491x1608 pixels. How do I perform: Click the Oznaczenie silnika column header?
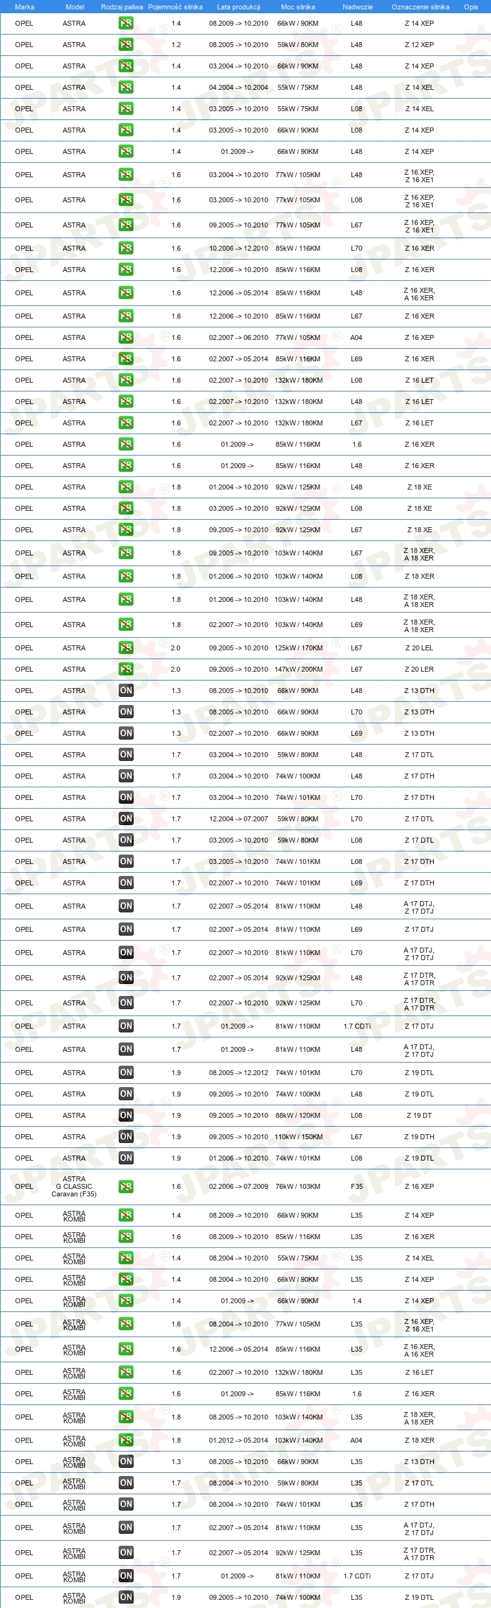420,7
